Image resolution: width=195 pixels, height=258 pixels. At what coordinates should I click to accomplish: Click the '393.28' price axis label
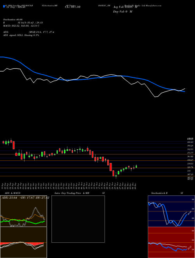pyautogui.click(x=190, y=146)
